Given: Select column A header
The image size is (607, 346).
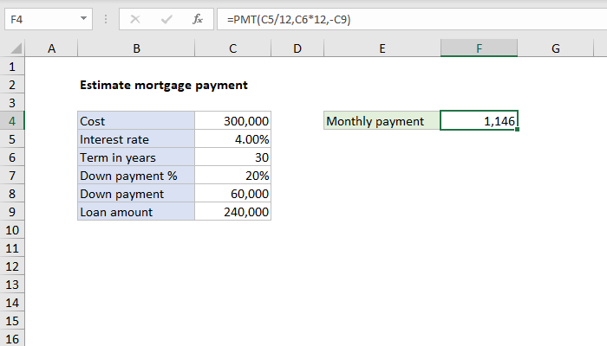Looking at the screenshot, I should (51, 48).
